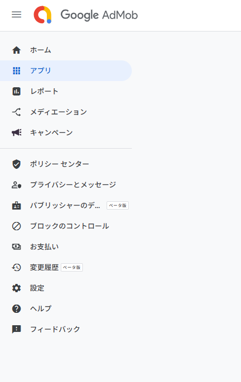Click the privacy and messaging person icon

pos(16,185)
